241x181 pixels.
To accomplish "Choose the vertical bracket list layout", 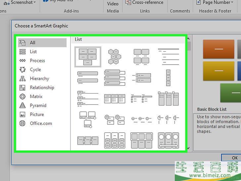I will point(141,78).
